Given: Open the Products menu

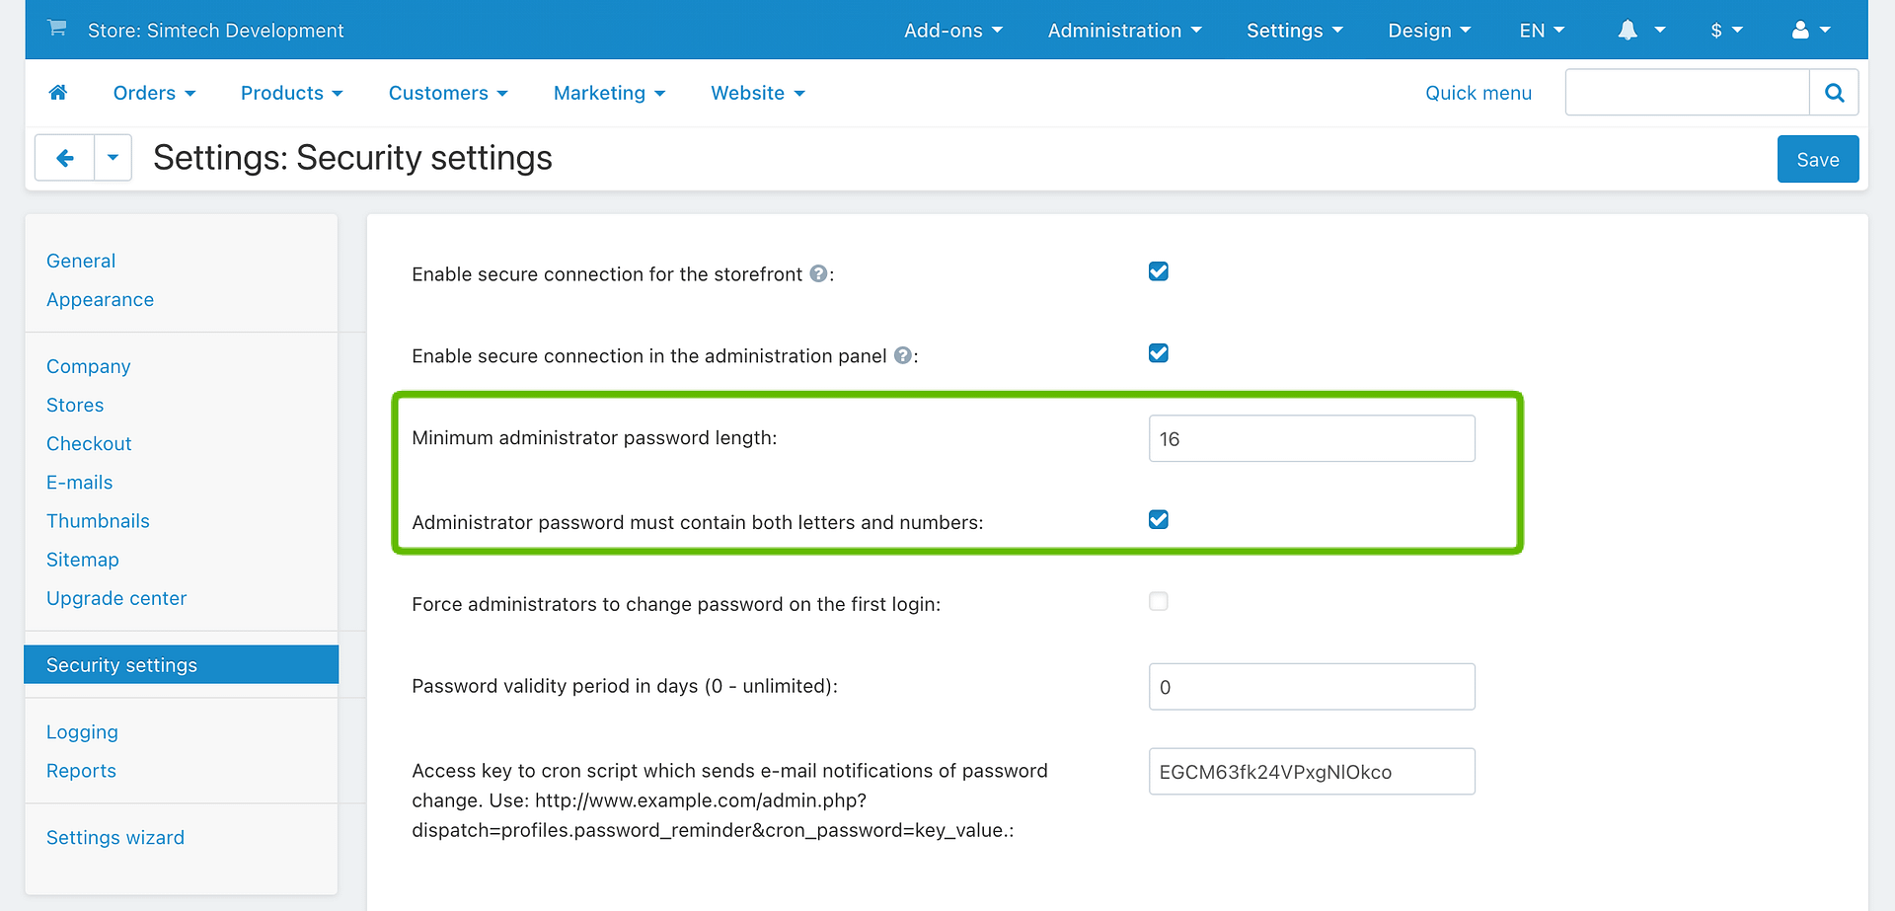Looking at the screenshot, I should pyautogui.click(x=291, y=93).
